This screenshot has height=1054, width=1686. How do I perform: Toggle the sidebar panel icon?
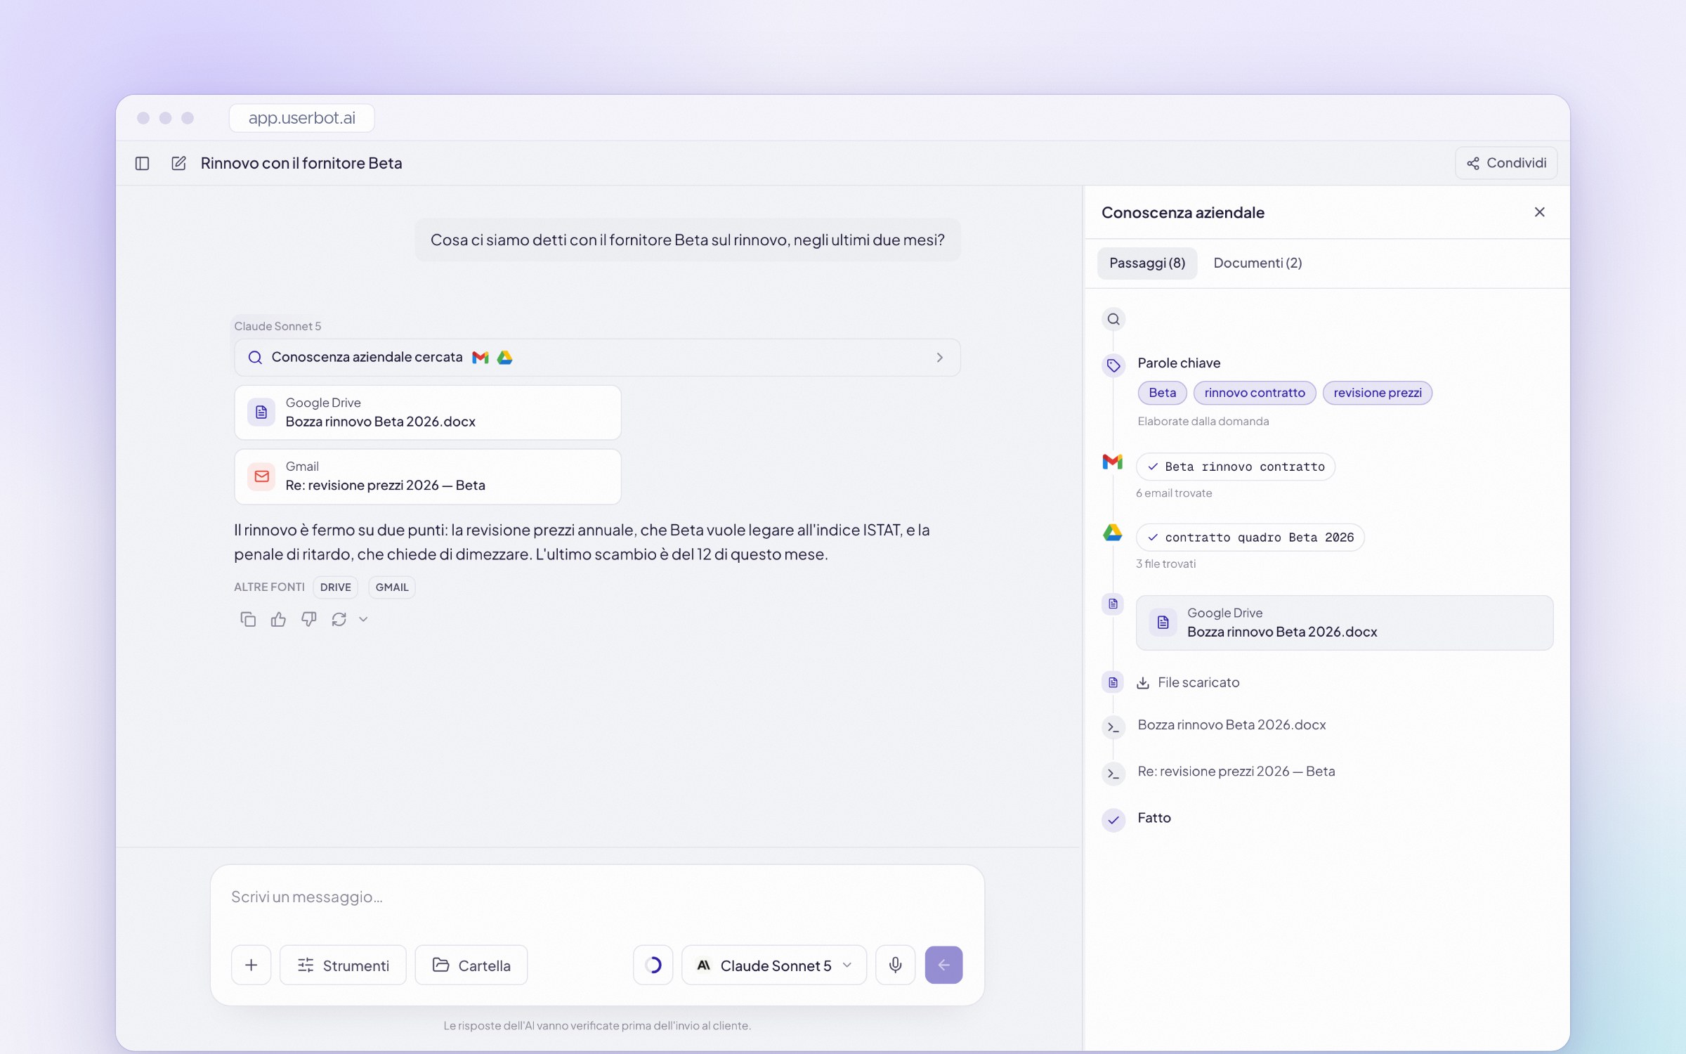tap(142, 163)
